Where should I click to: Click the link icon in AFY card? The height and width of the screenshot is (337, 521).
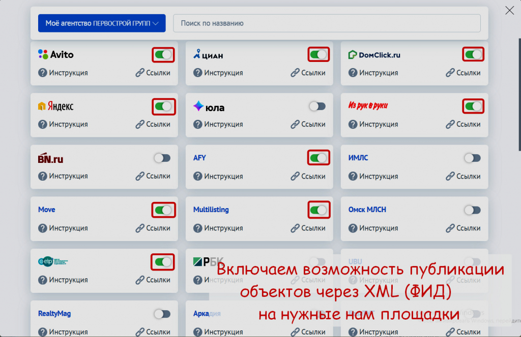[x=295, y=176]
